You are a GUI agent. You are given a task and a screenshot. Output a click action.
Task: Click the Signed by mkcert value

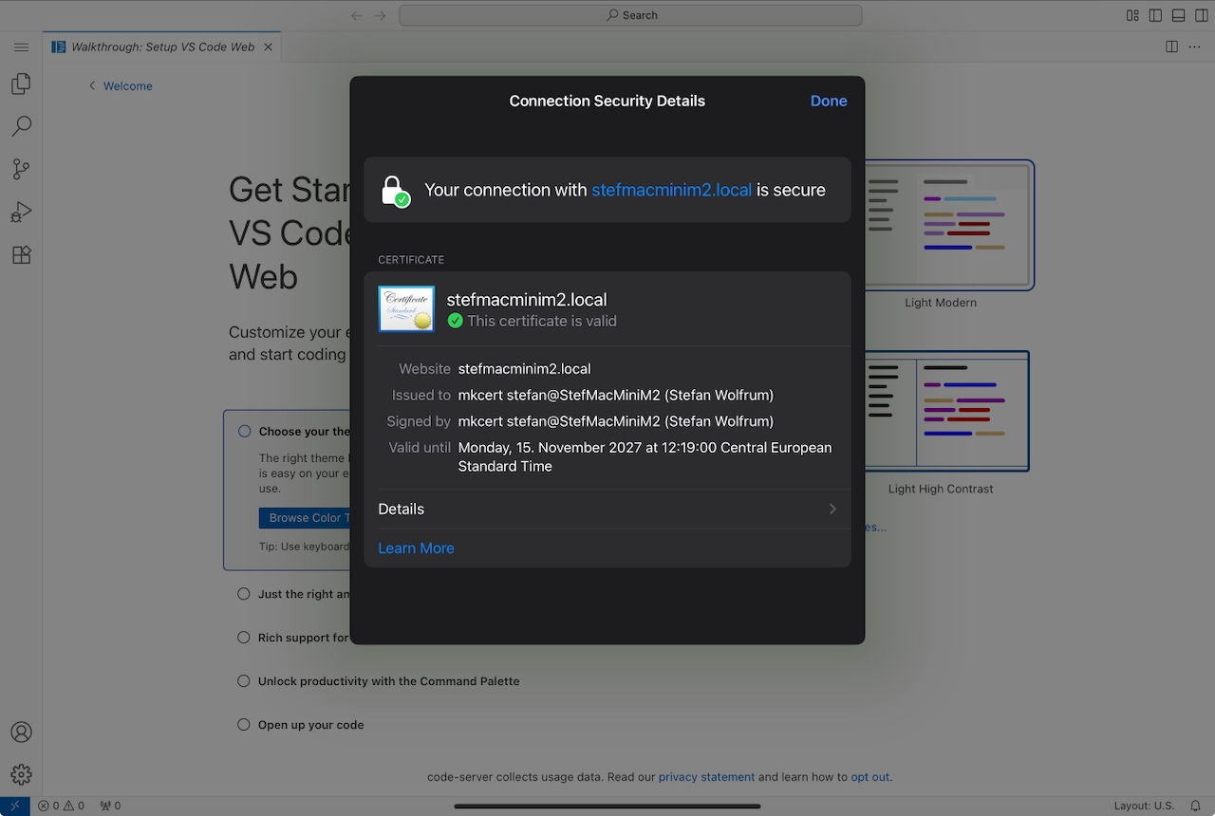click(615, 421)
